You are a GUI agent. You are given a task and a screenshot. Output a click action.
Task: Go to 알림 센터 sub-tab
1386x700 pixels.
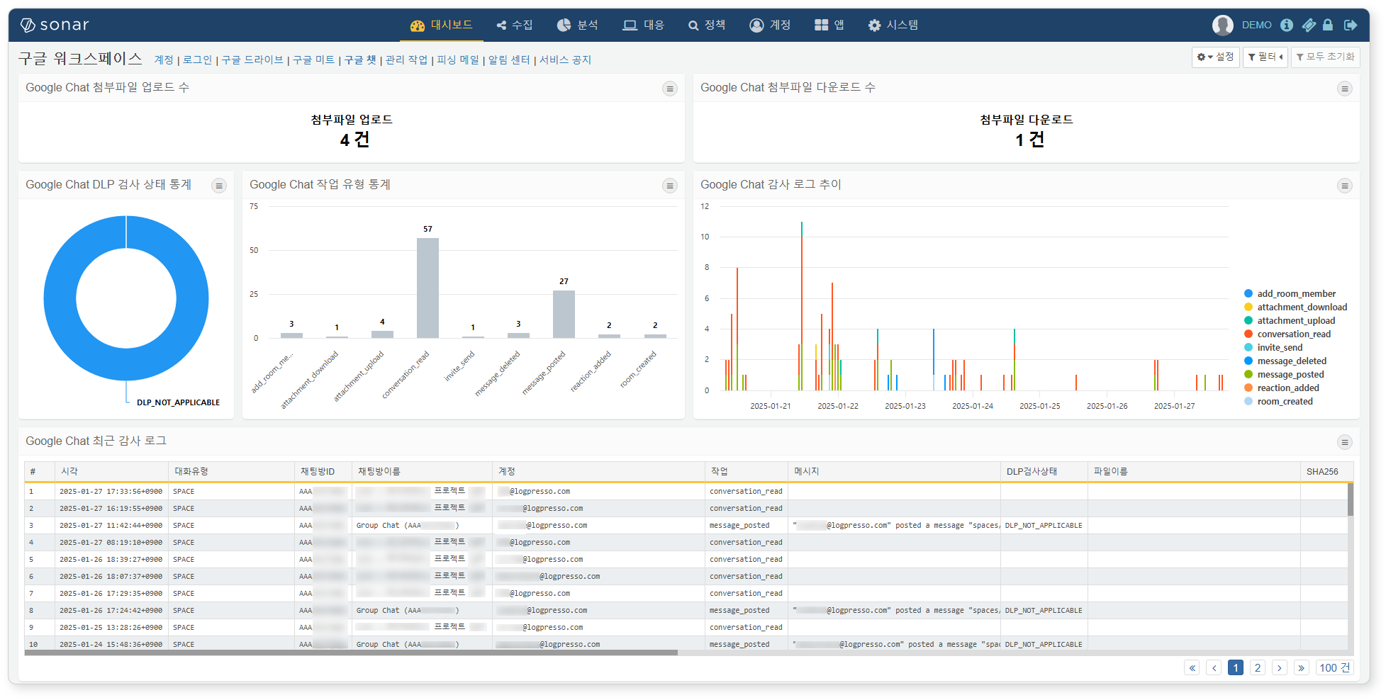[x=509, y=60]
